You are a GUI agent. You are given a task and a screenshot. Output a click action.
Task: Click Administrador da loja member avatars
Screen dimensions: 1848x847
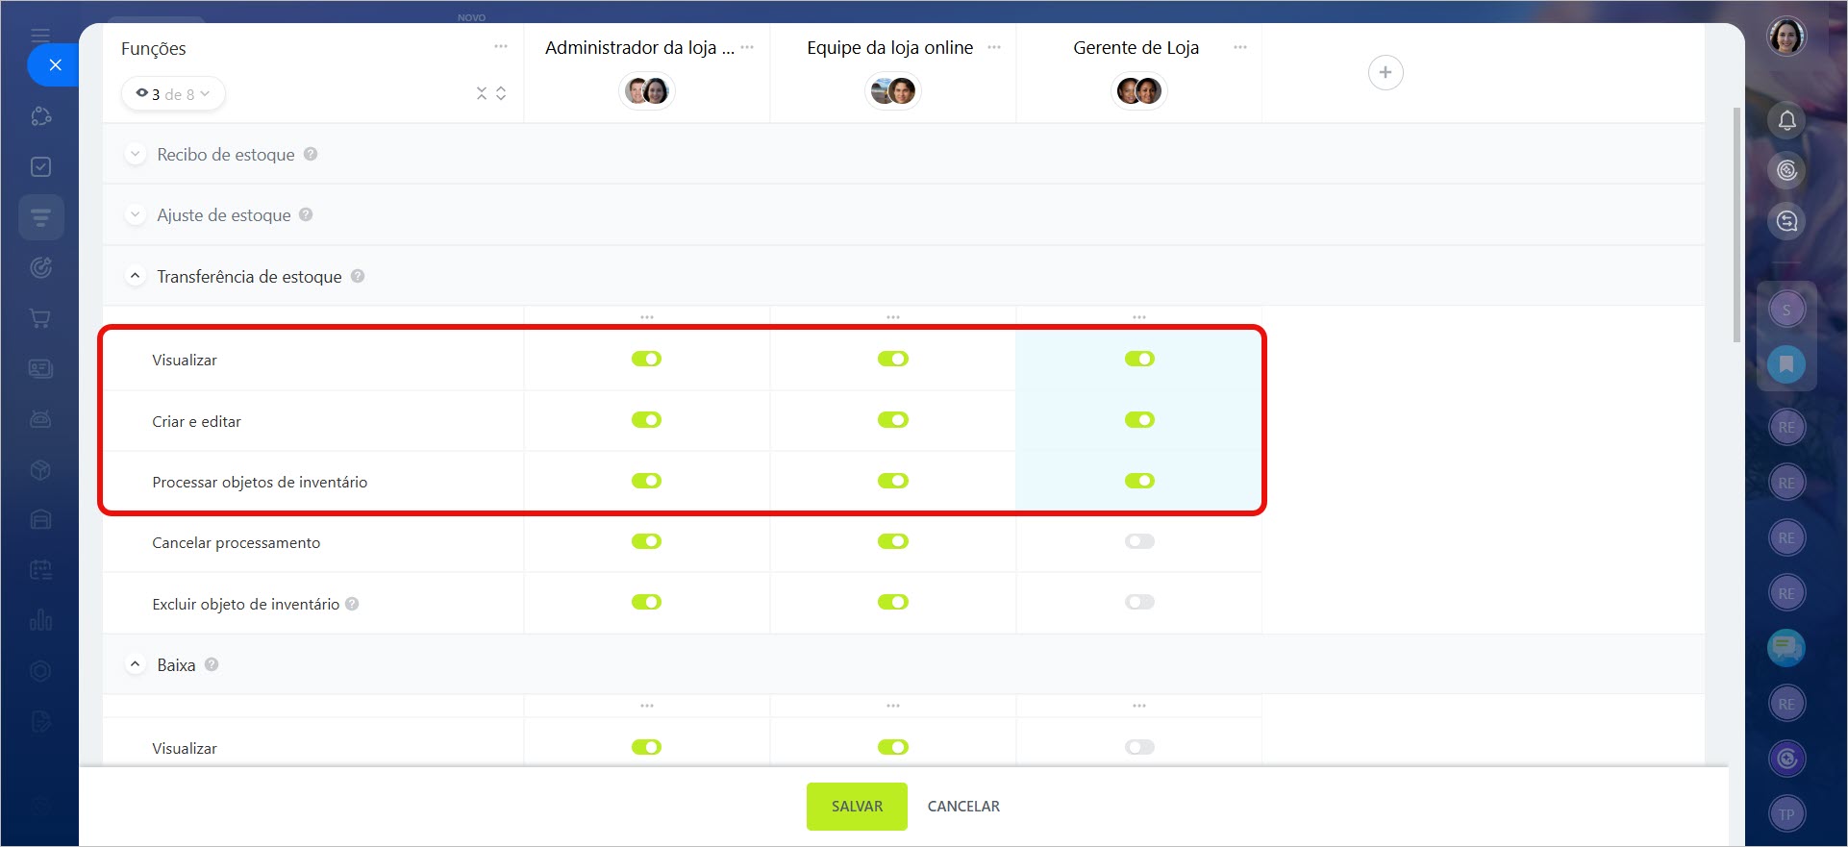pyautogui.click(x=646, y=91)
